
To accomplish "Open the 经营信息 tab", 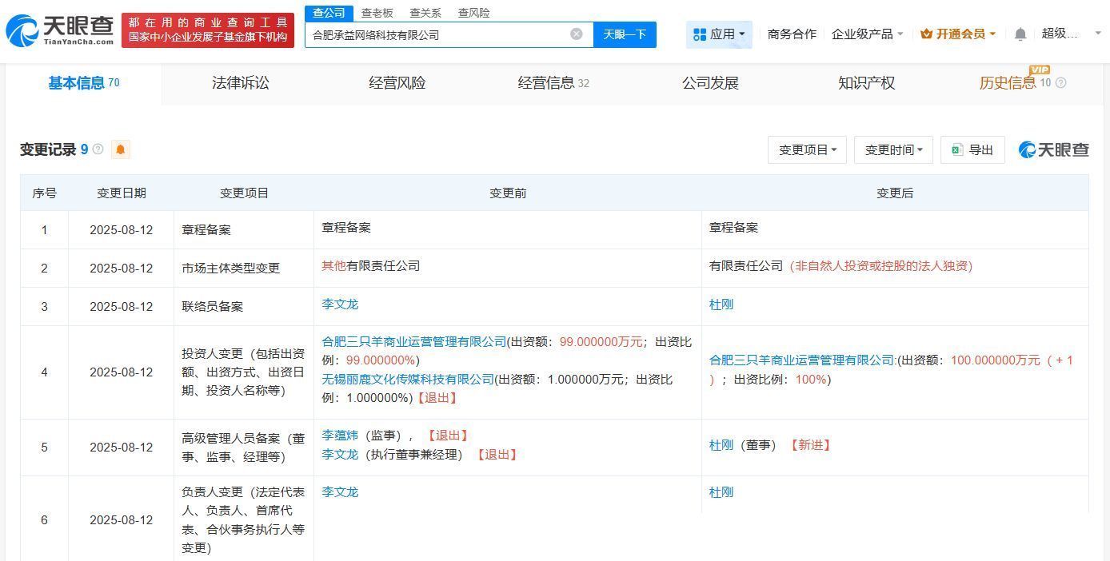I will click(553, 83).
